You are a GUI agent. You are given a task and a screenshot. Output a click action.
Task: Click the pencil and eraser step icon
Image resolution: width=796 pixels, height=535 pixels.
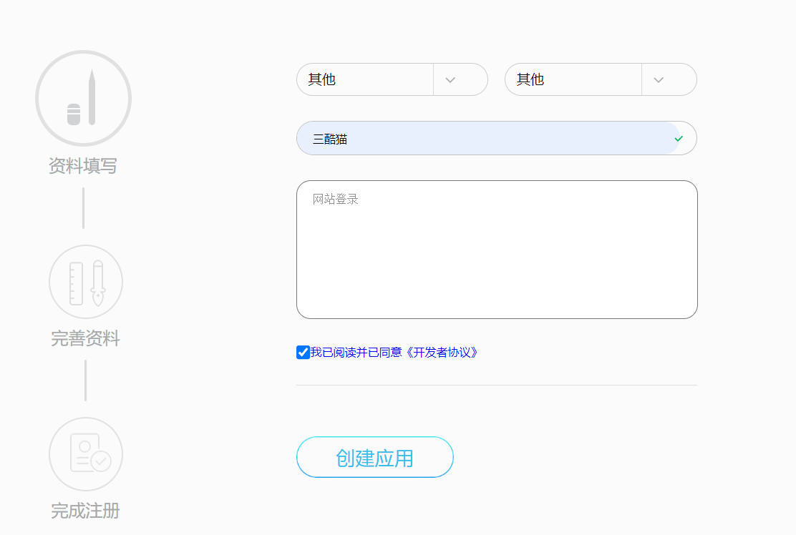pos(83,98)
